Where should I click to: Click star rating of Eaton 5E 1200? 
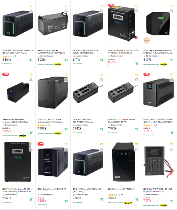tap(148, 125)
